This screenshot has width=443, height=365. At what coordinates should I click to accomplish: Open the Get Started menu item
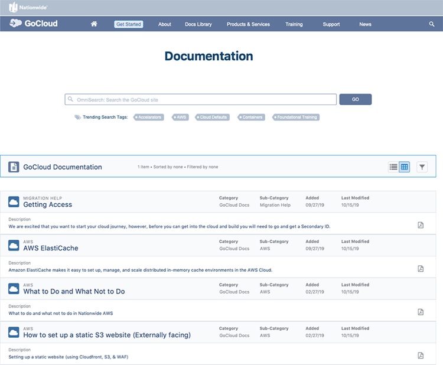(x=129, y=24)
